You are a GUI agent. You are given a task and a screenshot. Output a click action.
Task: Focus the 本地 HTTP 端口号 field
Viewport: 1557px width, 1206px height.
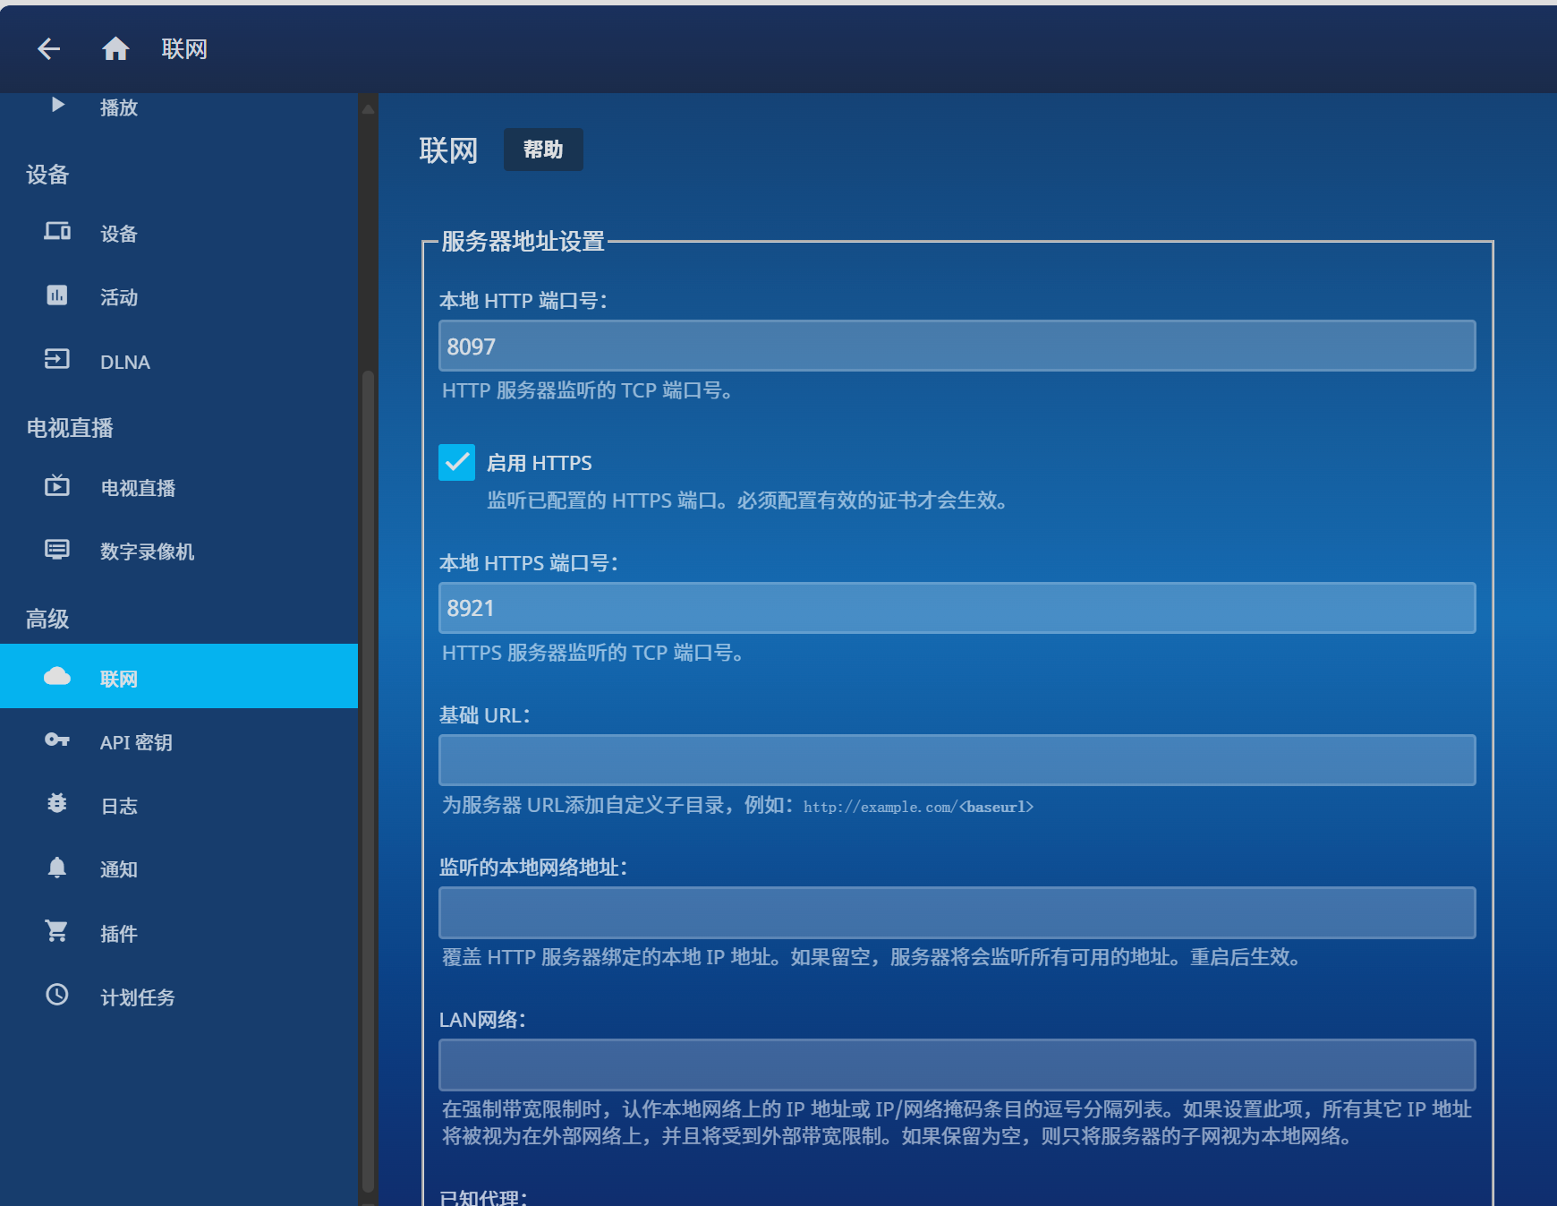pos(957,346)
